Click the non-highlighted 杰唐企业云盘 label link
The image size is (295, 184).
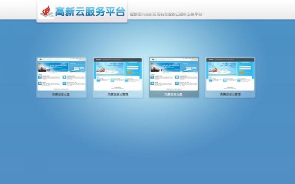click(61, 94)
